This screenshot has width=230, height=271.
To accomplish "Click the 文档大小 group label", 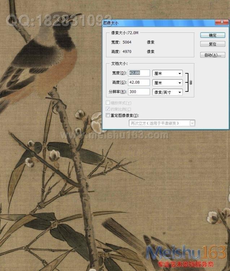I will click(x=119, y=64).
